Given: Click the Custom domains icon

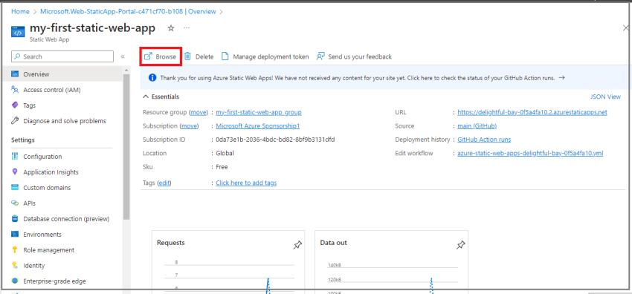Looking at the screenshot, I should 15,187.
